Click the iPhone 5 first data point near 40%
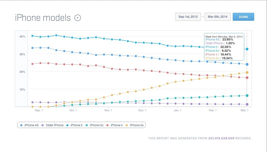267x152 pixels. (x=33, y=36)
